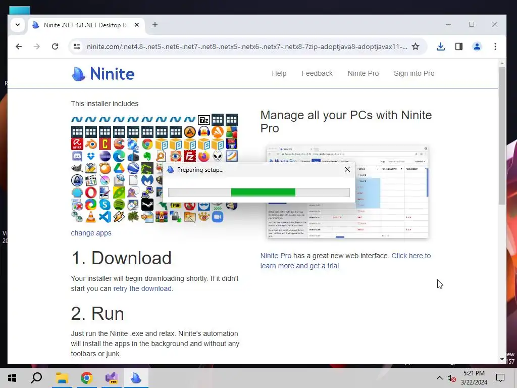
Task: Click the Google Earth icon
Action: (133, 168)
